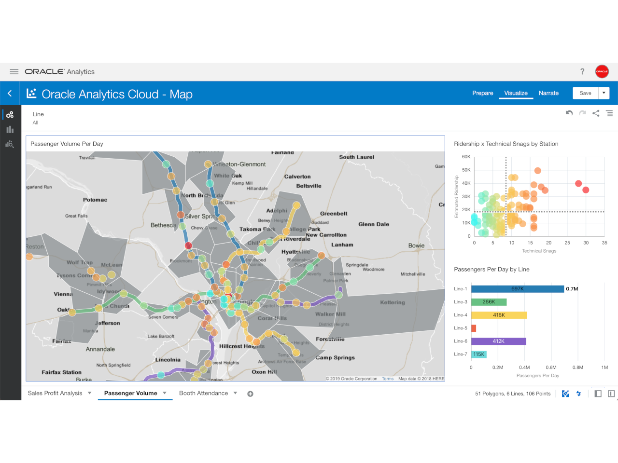618x463 pixels.
Task: Toggle the left data panel layout icon
Action: [x=598, y=394]
